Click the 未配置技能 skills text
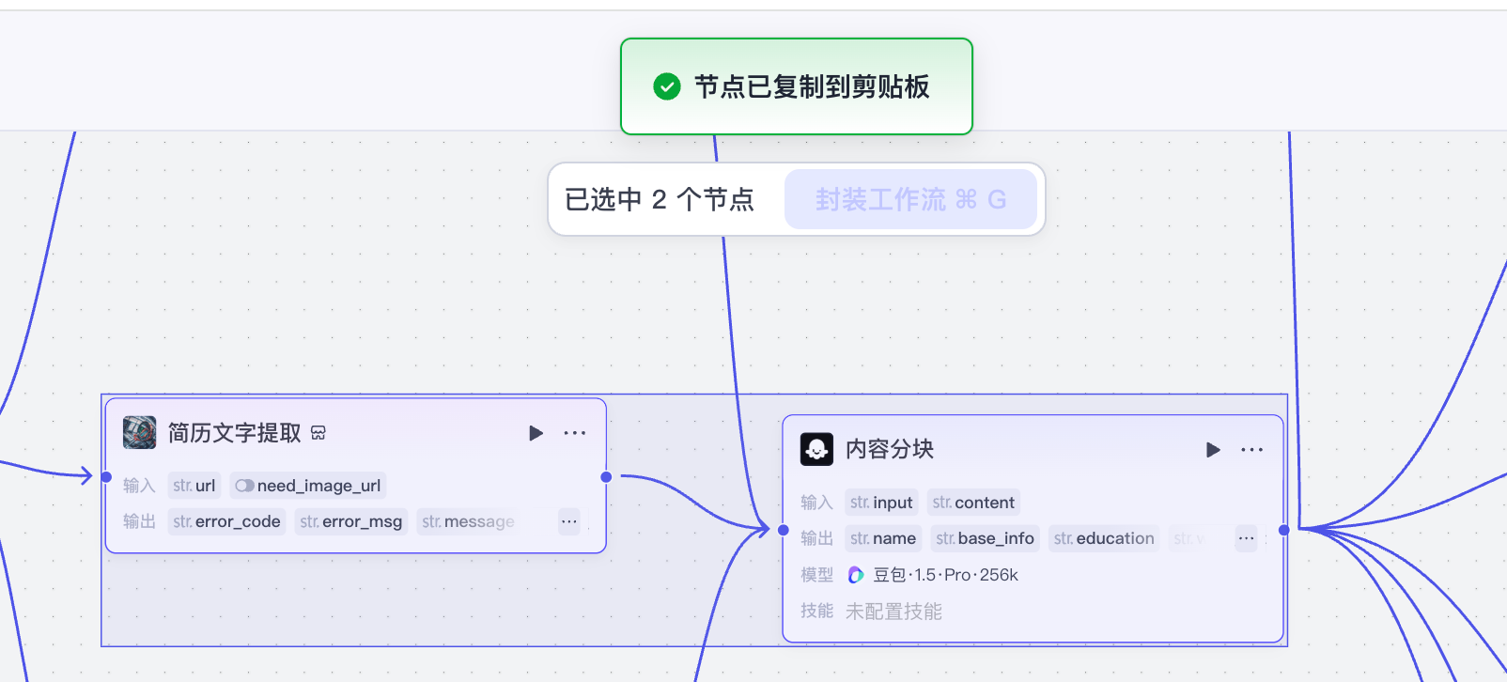1507x682 pixels. click(893, 612)
